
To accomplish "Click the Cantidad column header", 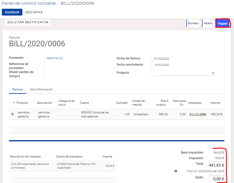I will 122,103.
